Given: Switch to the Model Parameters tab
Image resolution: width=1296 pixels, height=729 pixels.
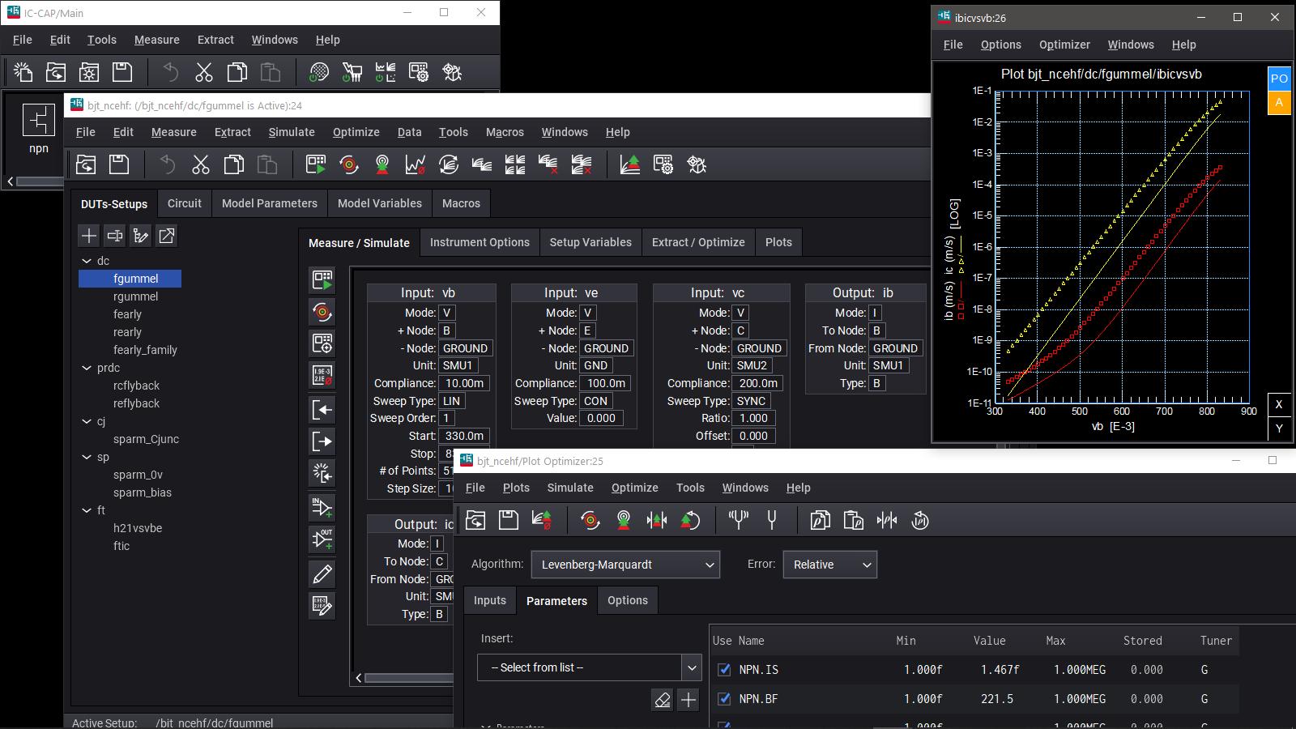Looking at the screenshot, I should click(269, 203).
